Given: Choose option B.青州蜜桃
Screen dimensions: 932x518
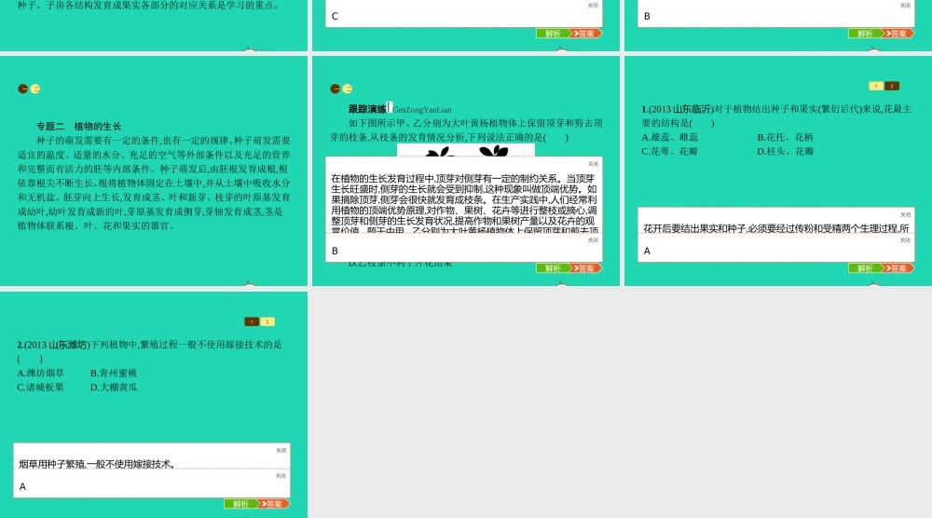Looking at the screenshot, I should point(114,373).
